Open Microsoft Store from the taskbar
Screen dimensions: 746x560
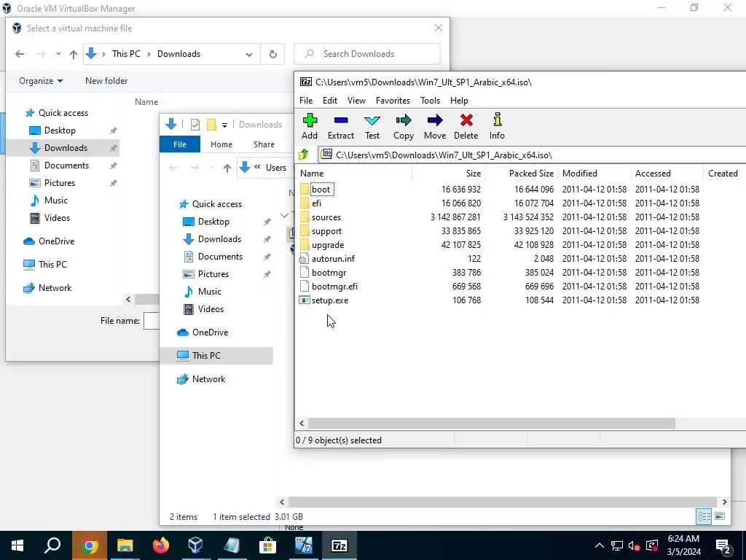tap(267, 545)
